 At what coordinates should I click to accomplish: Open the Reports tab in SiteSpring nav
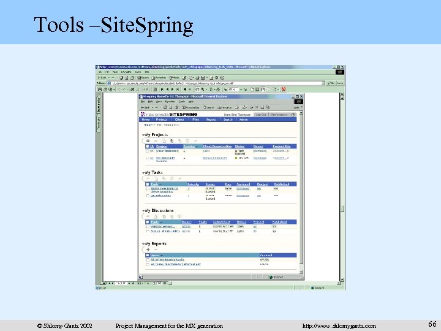pyautogui.click(x=211, y=120)
